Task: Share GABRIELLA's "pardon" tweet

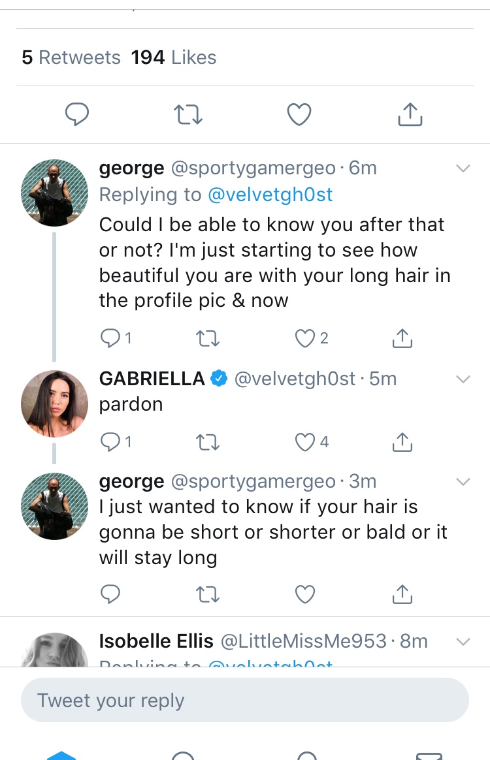Action: 402,442
